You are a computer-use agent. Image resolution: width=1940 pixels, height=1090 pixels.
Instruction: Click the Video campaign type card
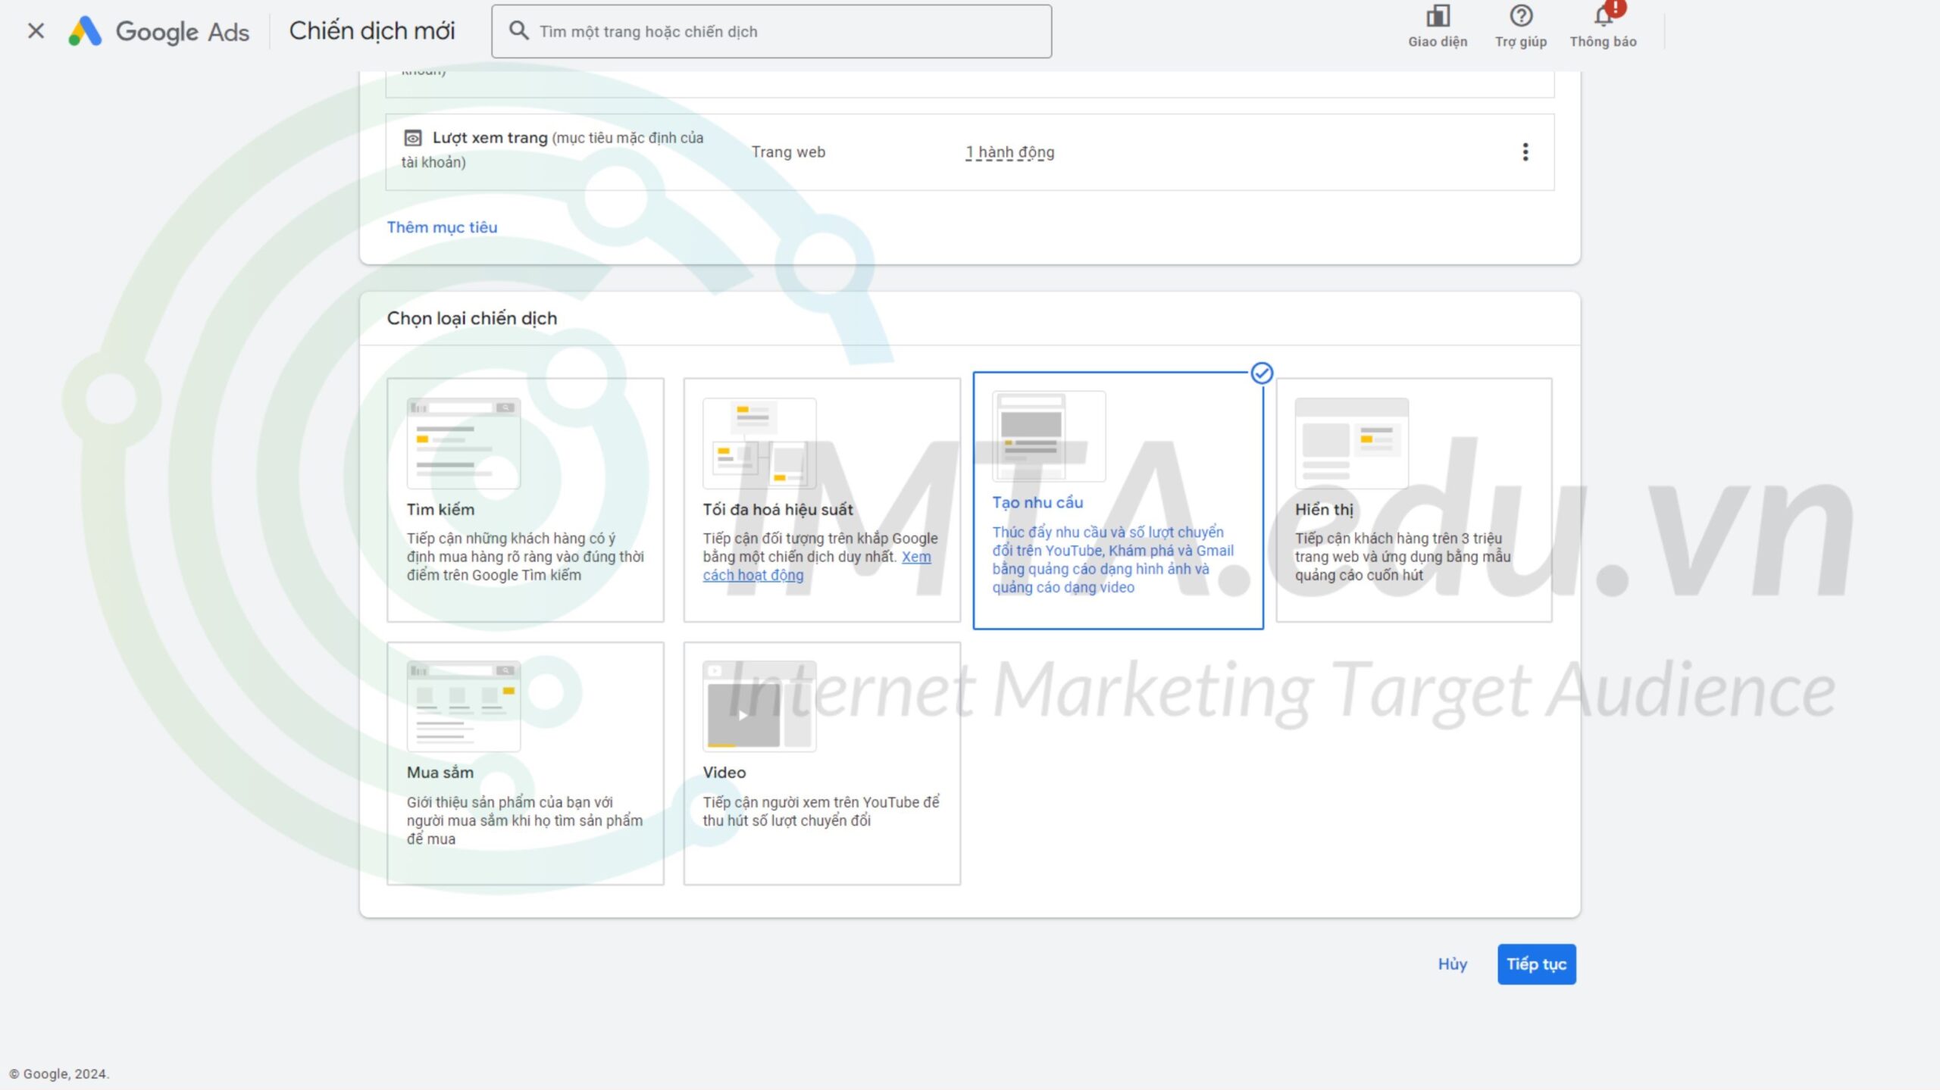pos(821,761)
